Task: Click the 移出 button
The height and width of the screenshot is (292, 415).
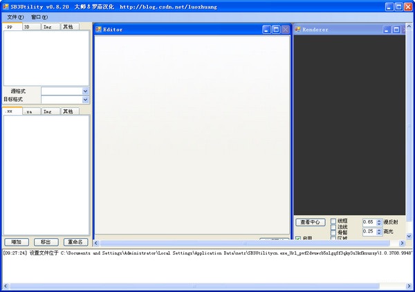Action: click(46, 242)
